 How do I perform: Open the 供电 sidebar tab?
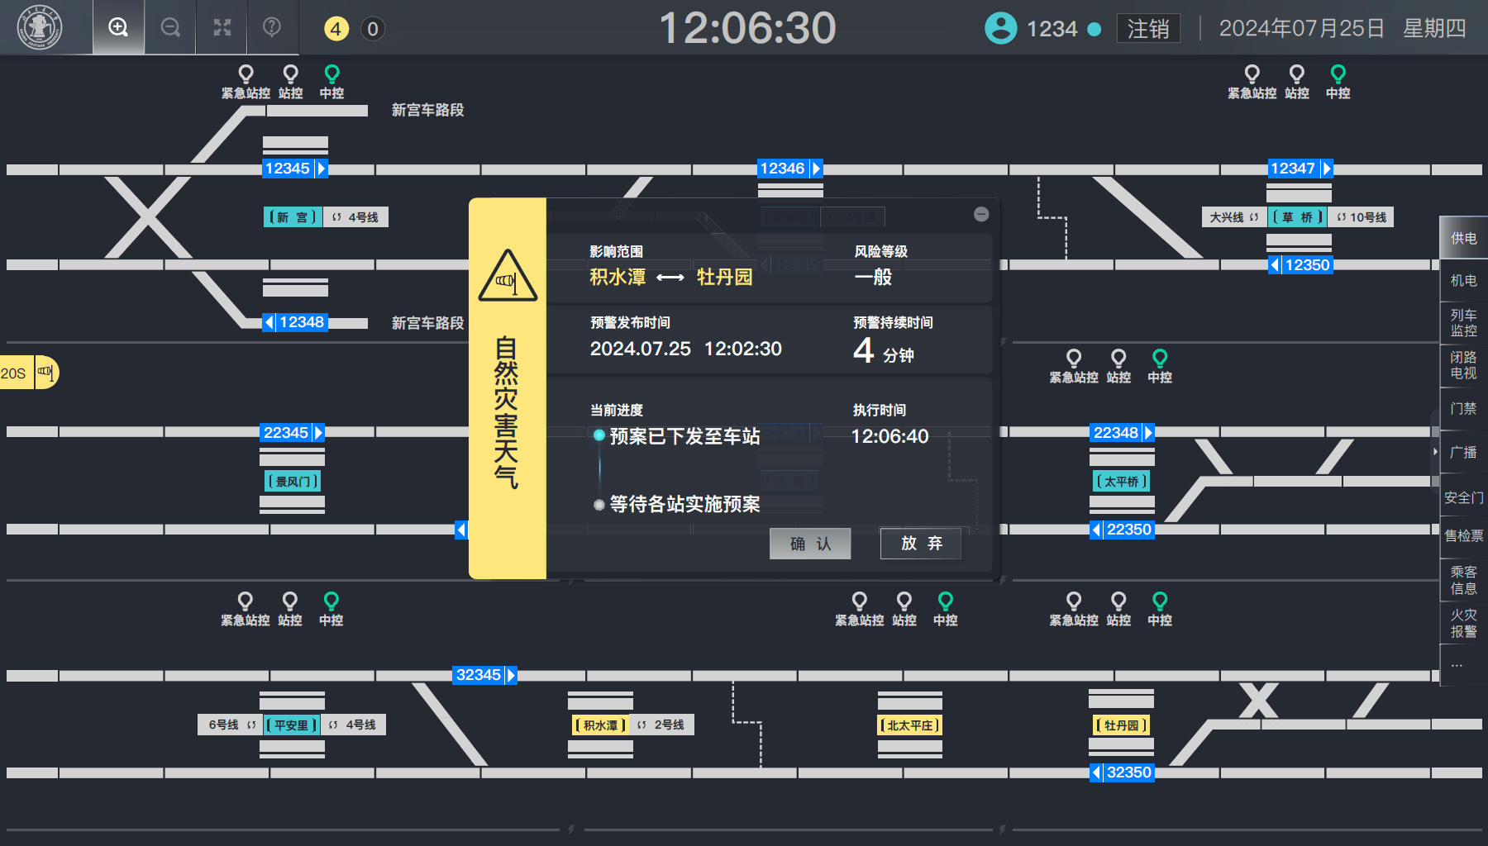point(1463,238)
